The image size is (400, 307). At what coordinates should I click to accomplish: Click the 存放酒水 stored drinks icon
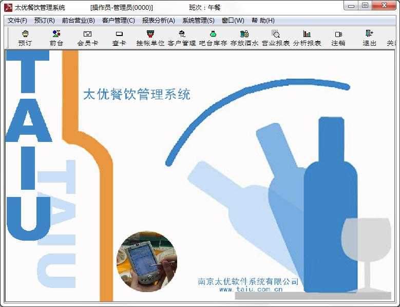tap(244, 38)
